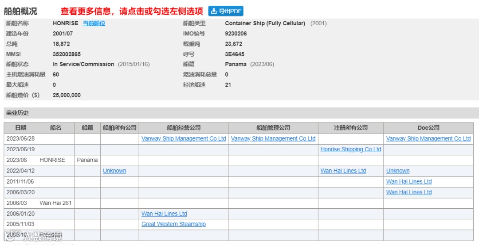Image resolution: width=479 pixels, height=245 pixels.
Task: Select the 2022/04/12 date cell
Action: 20,171
